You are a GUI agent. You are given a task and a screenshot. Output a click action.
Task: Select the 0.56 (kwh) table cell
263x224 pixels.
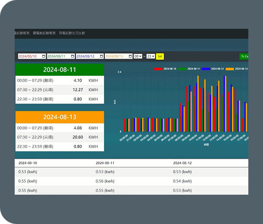(x=105, y=181)
